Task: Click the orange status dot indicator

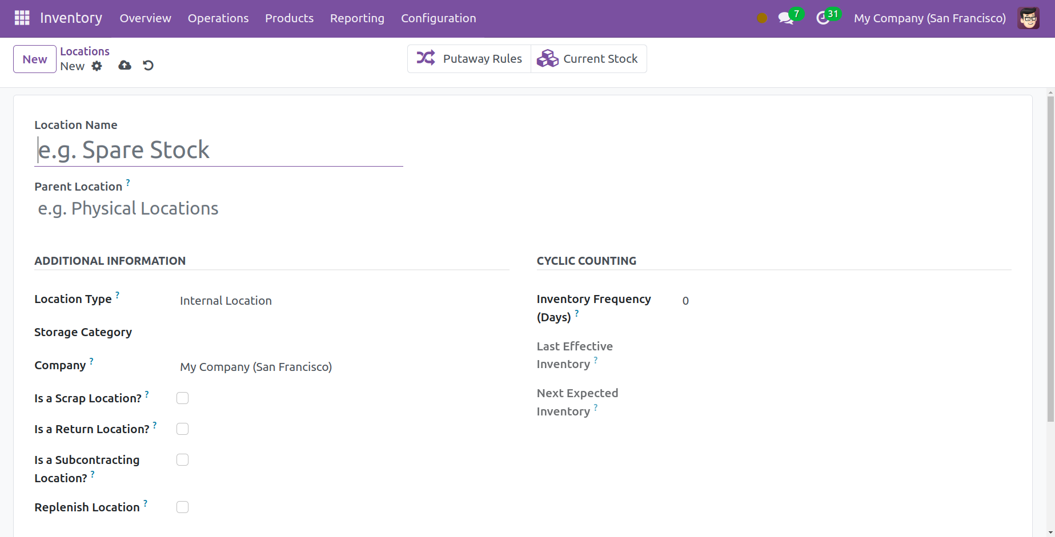Action: pos(762,18)
